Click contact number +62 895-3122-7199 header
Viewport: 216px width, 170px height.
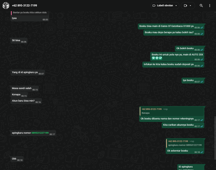[x=25, y=6]
